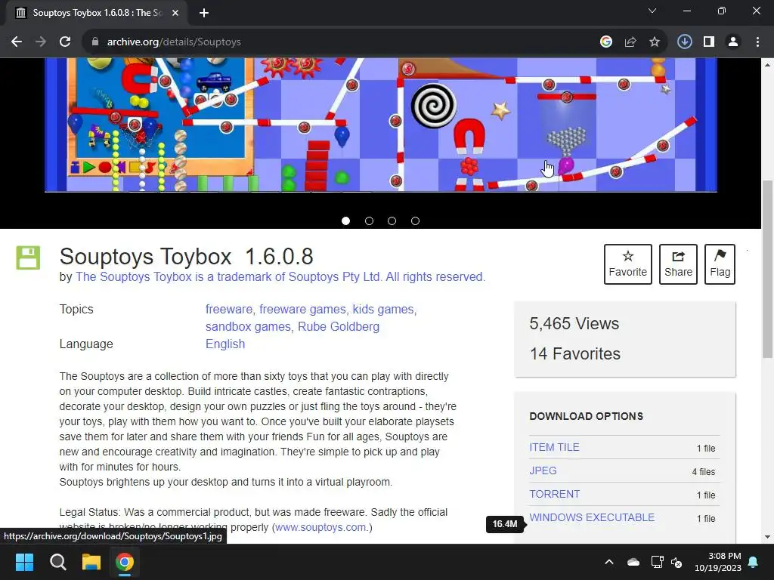Image resolution: width=774 pixels, height=580 pixels.
Task: Click the archive.org address bar
Action: point(345,42)
